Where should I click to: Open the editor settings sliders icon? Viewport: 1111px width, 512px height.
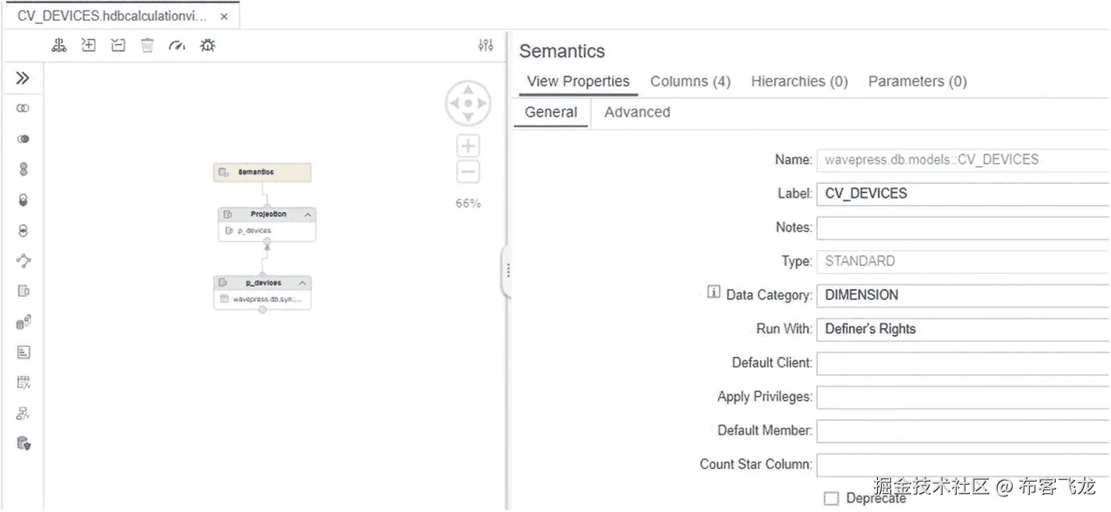486,46
